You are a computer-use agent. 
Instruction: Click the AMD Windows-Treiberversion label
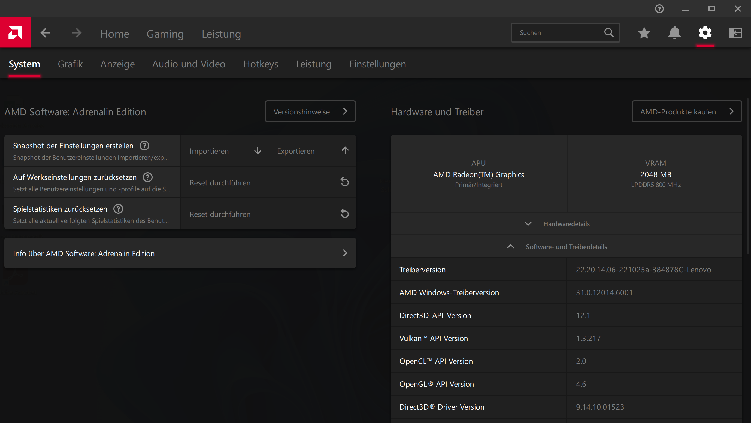coord(449,292)
